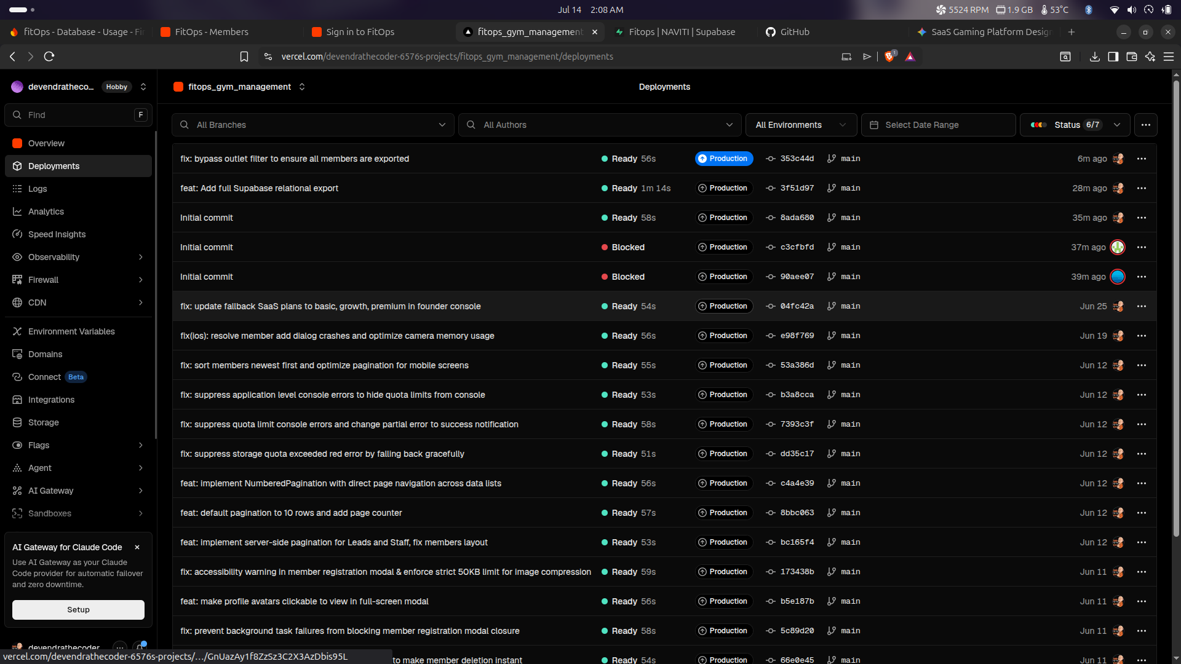1181x664 pixels.
Task: Open commit hash 3f51d97 link
Action: [x=797, y=188]
